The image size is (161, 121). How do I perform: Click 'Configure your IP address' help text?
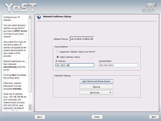click(12, 19)
